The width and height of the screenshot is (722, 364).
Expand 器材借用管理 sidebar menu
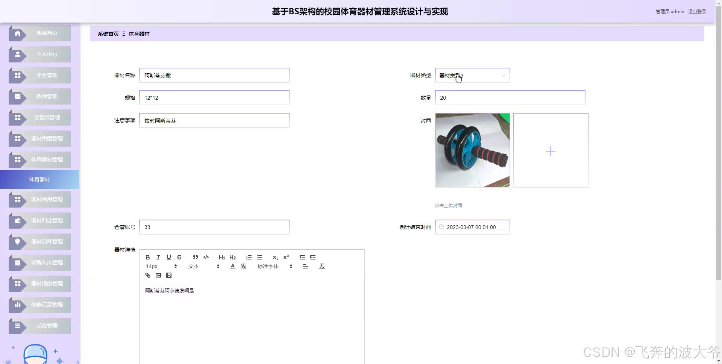tap(39, 199)
